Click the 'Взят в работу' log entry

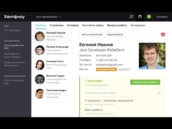pos(94,110)
